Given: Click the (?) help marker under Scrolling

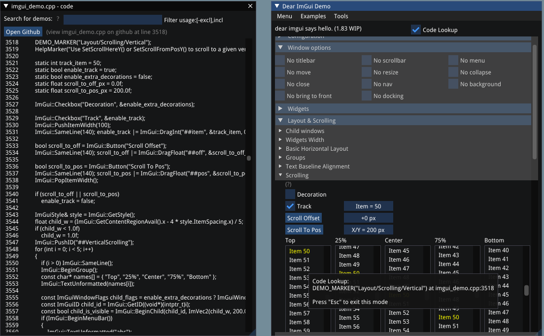Looking at the screenshot, I should tap(288, 184).
